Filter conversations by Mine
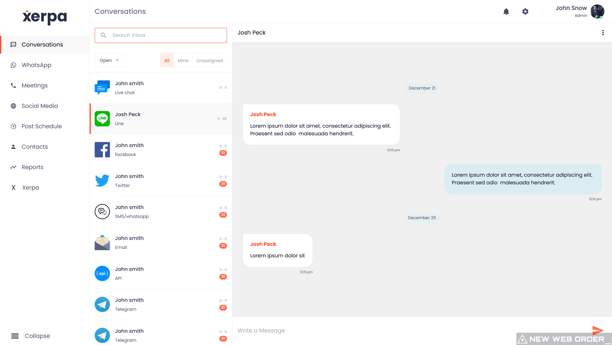The image size is (612, 345). point(183,60)
